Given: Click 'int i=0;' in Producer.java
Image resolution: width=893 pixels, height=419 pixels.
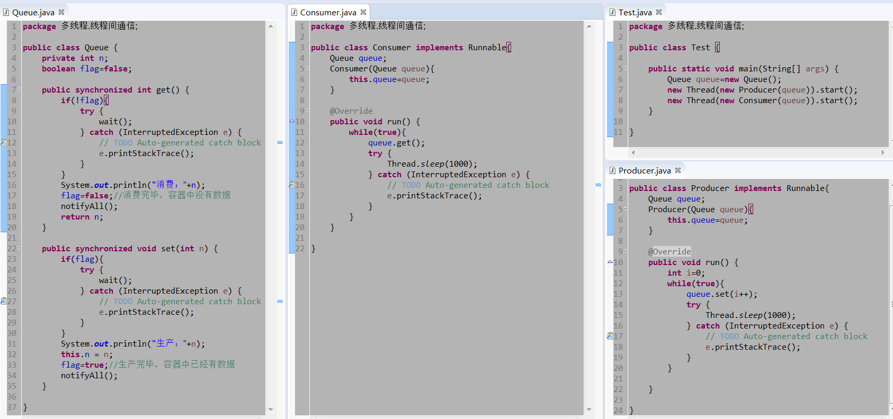Looking at the screenshot, I should pos(686,272).
